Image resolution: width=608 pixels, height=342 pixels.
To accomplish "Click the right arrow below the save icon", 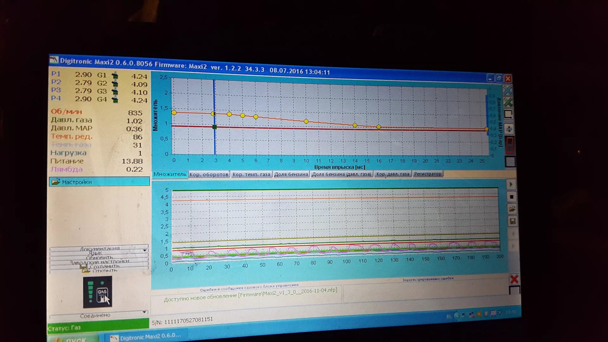I will click(513, 246).
